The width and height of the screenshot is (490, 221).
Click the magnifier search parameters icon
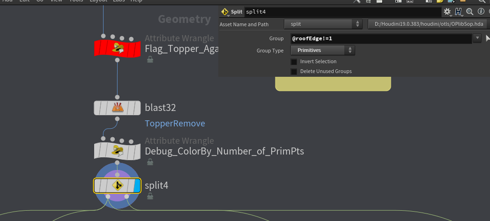(x=469, y=11)
